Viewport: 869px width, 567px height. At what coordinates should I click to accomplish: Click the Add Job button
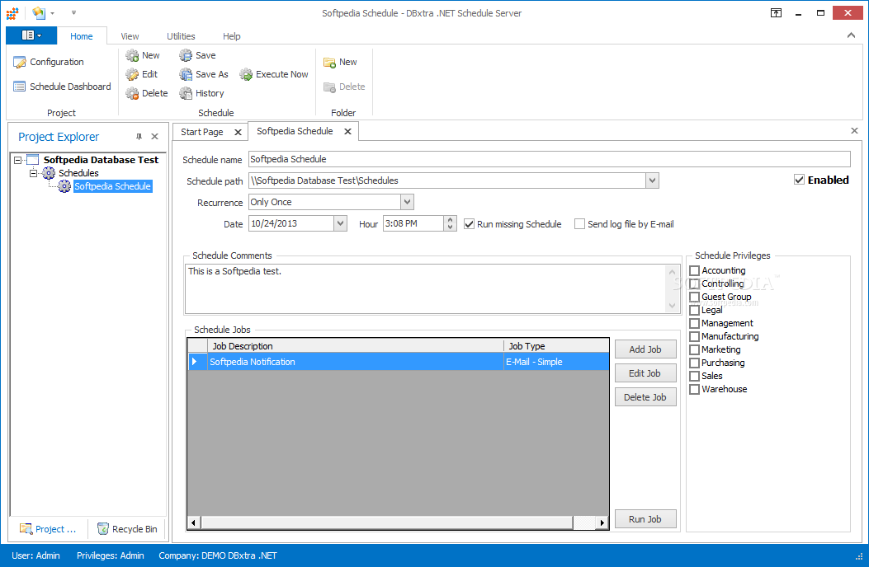click(645, 349)
